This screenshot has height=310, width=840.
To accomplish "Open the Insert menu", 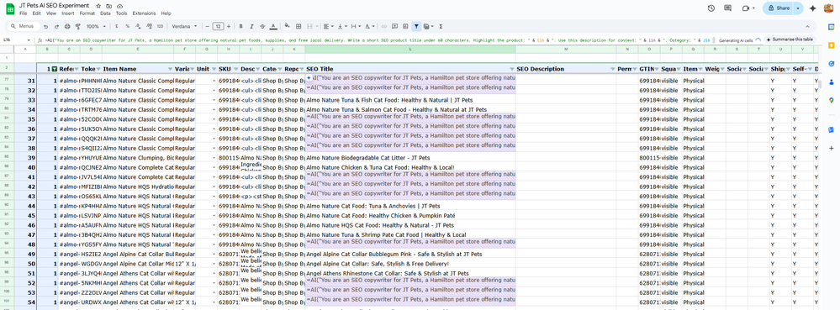I will 68,13.
